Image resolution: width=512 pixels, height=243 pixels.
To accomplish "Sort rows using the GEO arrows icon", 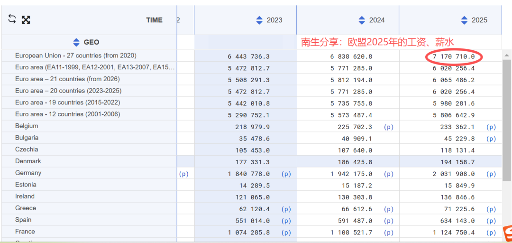I will [76, 42].
